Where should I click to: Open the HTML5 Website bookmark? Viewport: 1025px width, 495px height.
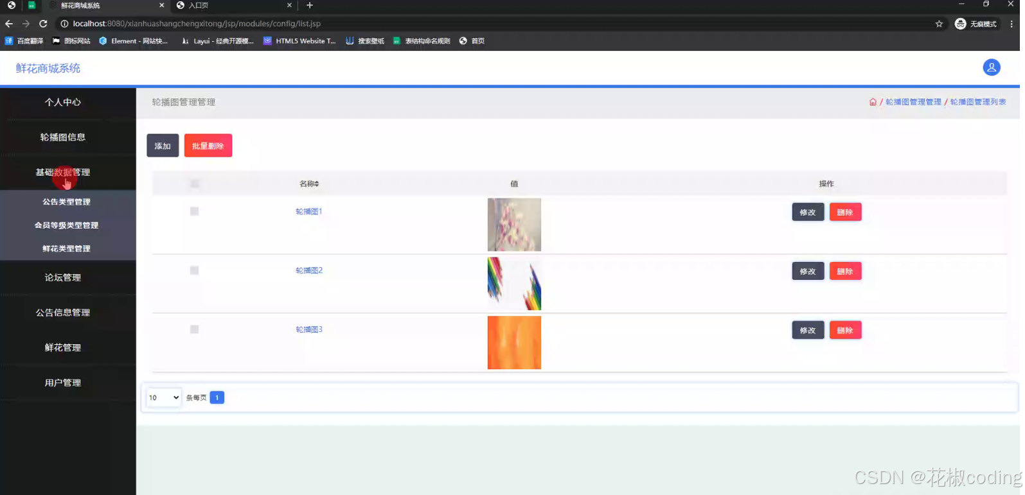coord(299,41)
